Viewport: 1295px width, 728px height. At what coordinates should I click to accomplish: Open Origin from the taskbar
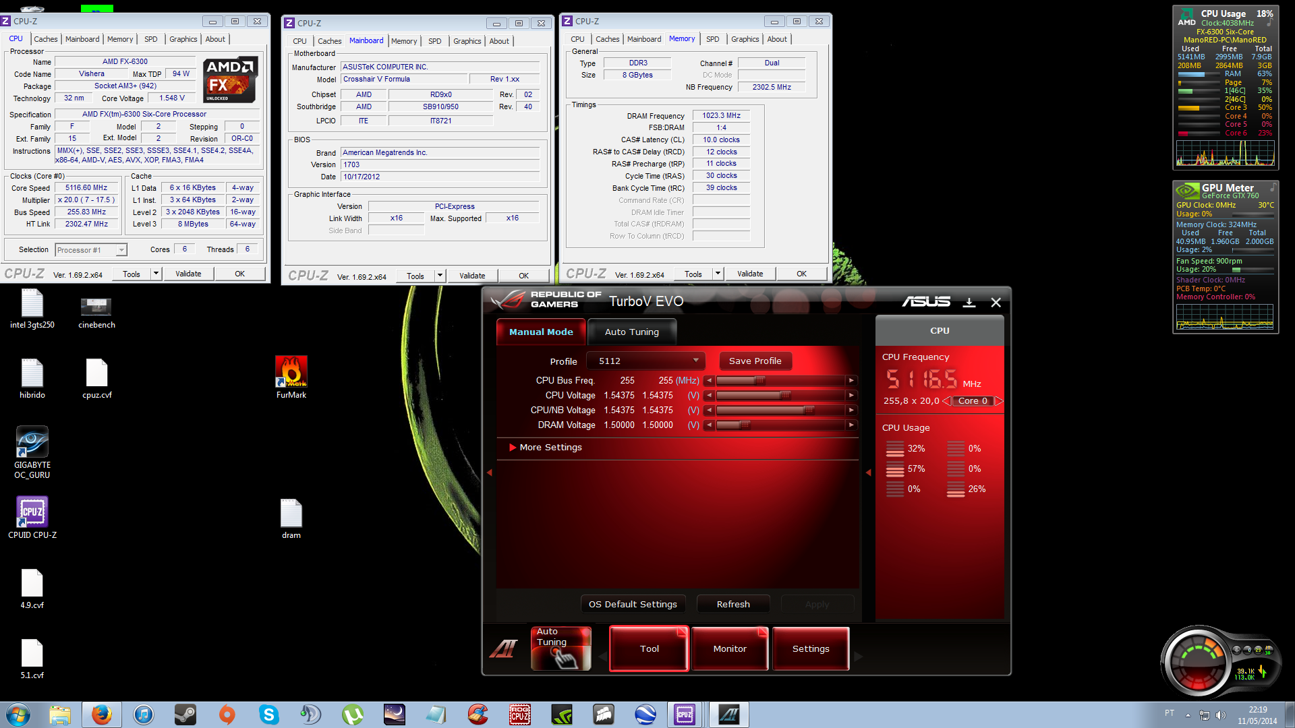[227, 715]
